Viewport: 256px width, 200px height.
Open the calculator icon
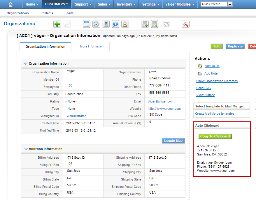click(106, 24)
